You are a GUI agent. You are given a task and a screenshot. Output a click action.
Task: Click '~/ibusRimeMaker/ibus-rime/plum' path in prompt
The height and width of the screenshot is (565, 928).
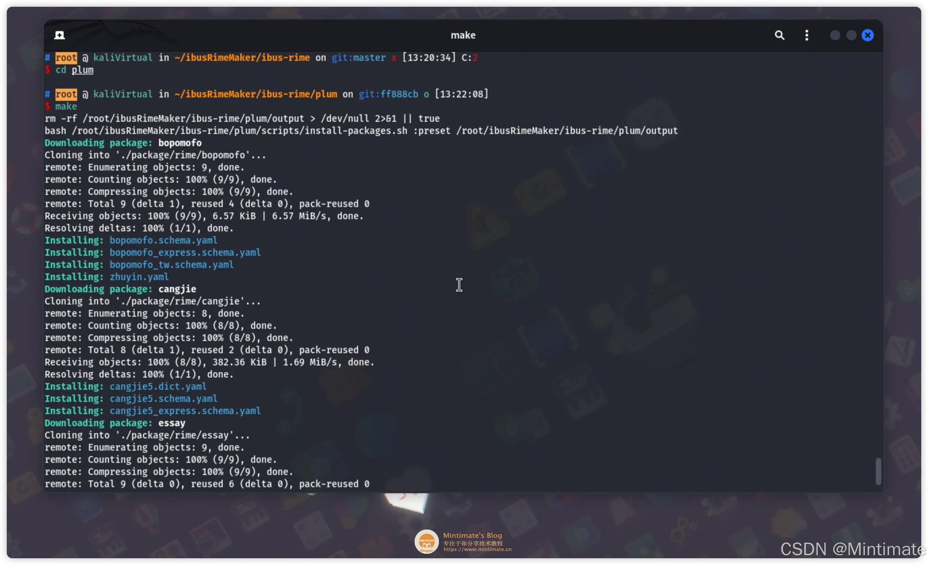256,94
